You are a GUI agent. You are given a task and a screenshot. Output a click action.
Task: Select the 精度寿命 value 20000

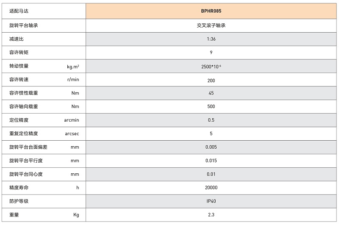pos(211,187)
